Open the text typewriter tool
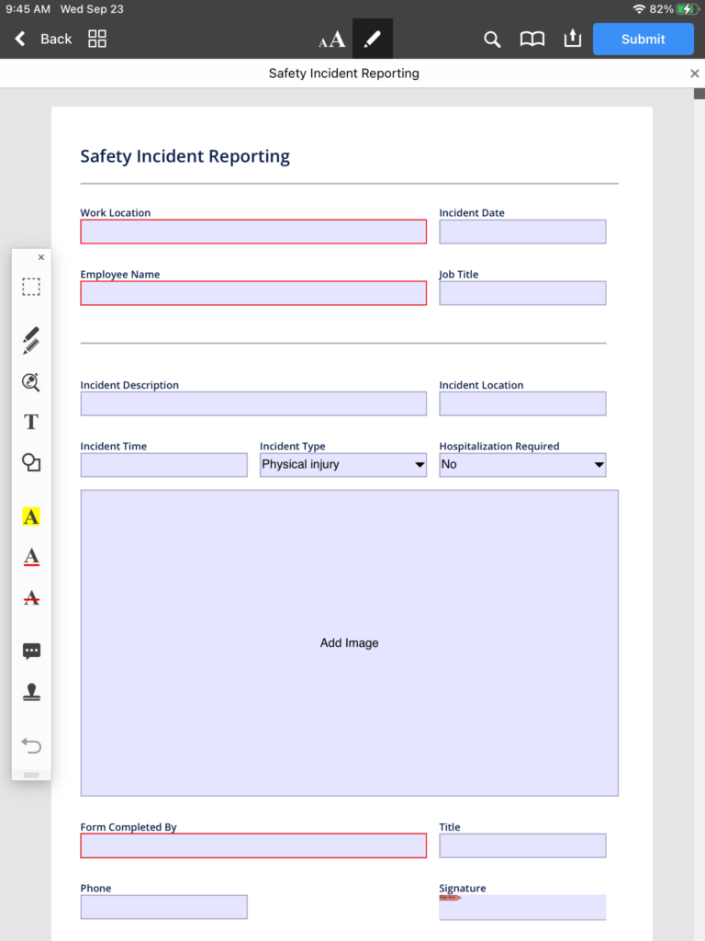The height and width of the screenshot is (941, 705). click(x=31, y=422)
